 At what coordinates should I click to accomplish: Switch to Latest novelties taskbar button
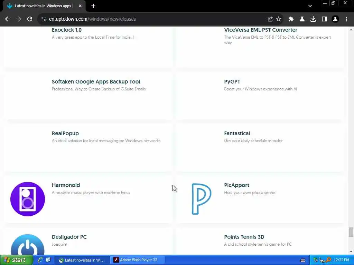coord(82,260)
